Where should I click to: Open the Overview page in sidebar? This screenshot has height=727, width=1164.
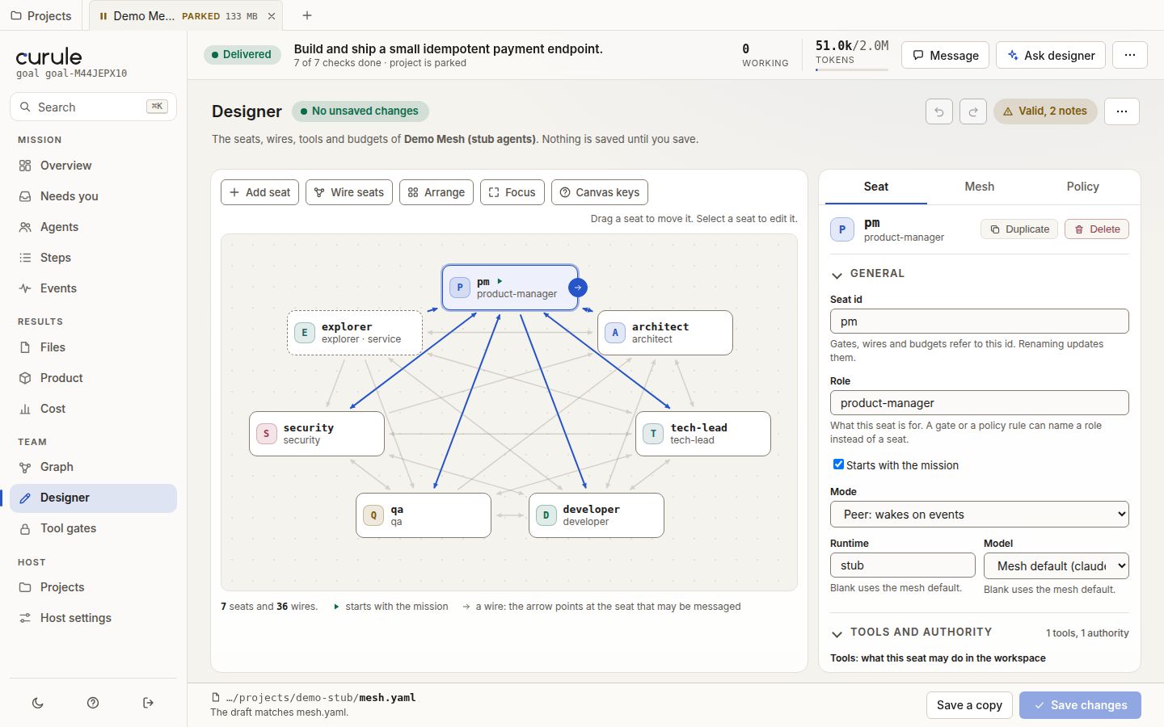coord(93,166)
